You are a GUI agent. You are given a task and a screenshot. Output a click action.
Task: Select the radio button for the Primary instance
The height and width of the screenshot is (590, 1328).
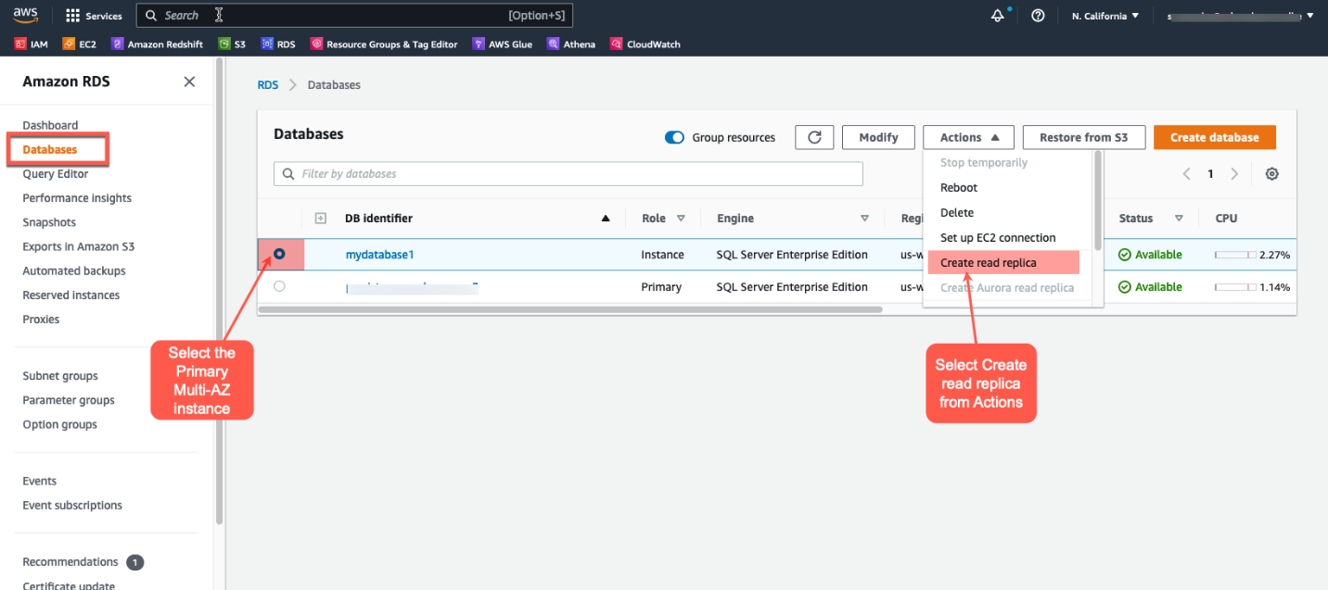279,286
